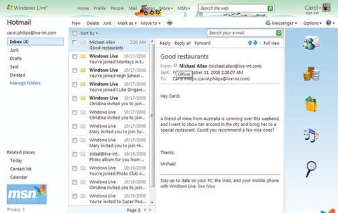Click the print icon in toolbar

point(170,23)
